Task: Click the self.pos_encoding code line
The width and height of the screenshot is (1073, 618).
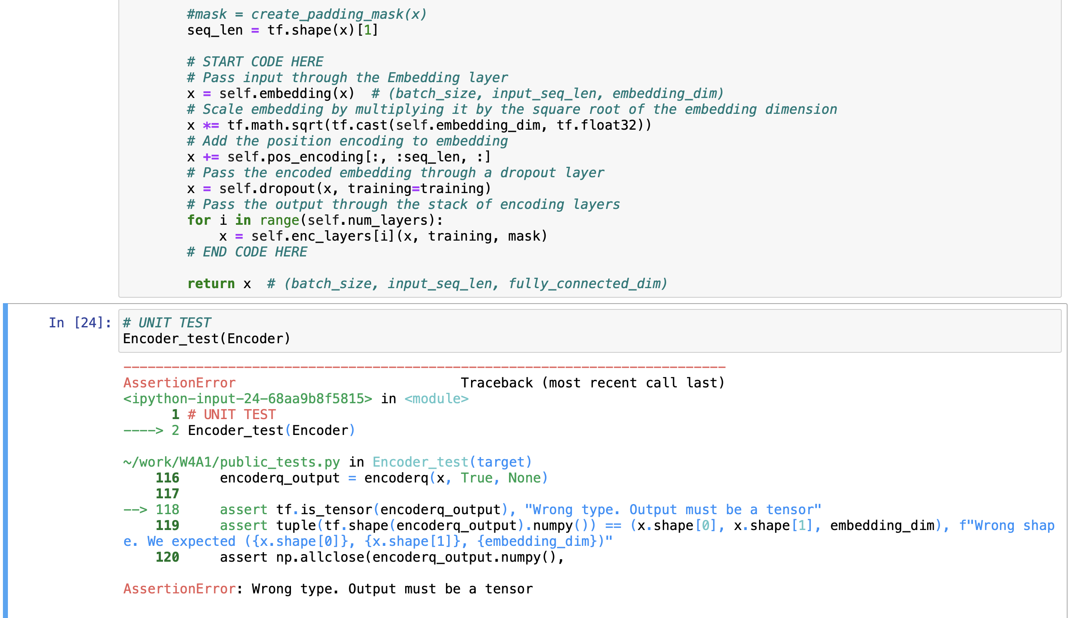Action: coord(338,157)
